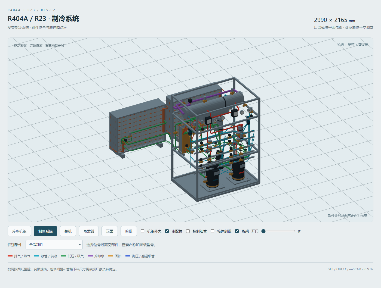
Task: Click the green 低压 / 吸气 legend swatch
Action: (x=64, y=256)
